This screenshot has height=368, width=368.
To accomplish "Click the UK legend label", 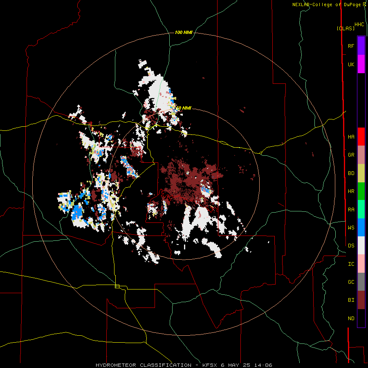I will (351, 64).
